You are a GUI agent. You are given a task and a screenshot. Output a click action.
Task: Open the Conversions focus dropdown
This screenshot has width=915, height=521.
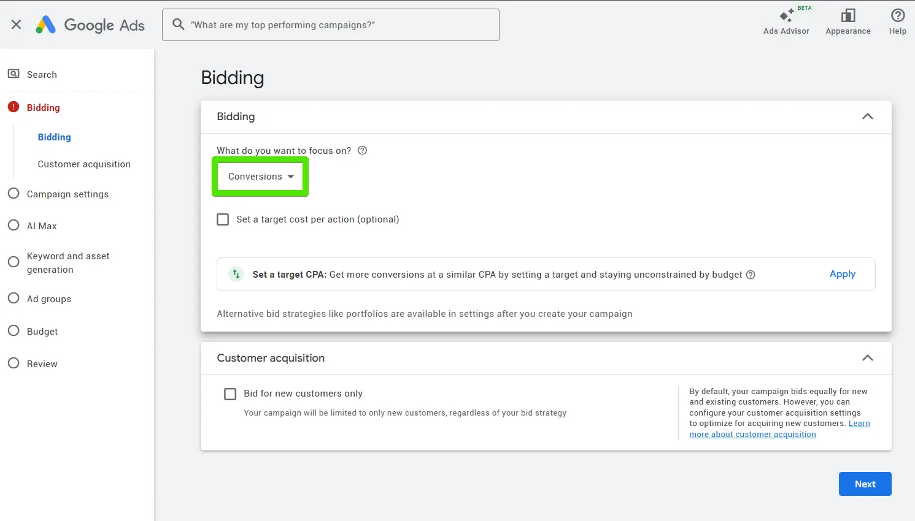click(260, 177)
